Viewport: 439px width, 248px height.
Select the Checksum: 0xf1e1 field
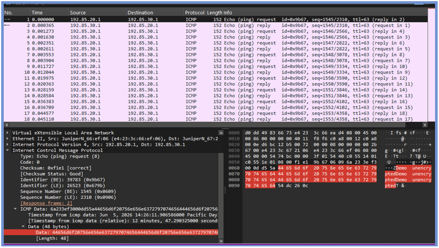(56, 168)
